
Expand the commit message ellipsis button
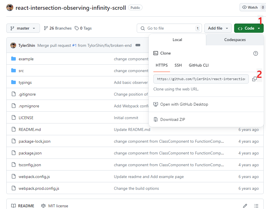tap(138, 45)
